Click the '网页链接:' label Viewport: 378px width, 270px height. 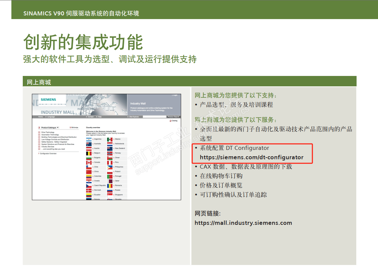coord(208,213)
